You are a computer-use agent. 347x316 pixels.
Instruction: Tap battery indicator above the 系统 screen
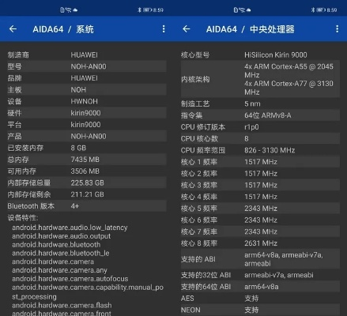148,10
